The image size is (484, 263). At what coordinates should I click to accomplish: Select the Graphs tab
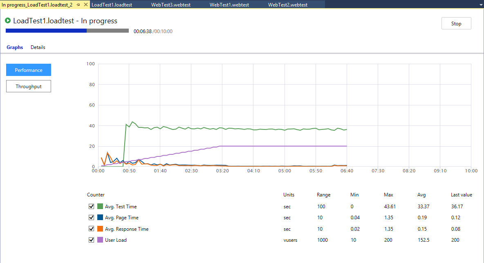(x=15, y=47)
